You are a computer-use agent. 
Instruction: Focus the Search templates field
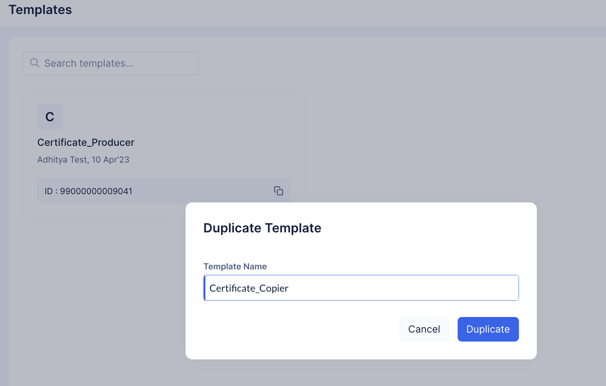click(117, 63)
